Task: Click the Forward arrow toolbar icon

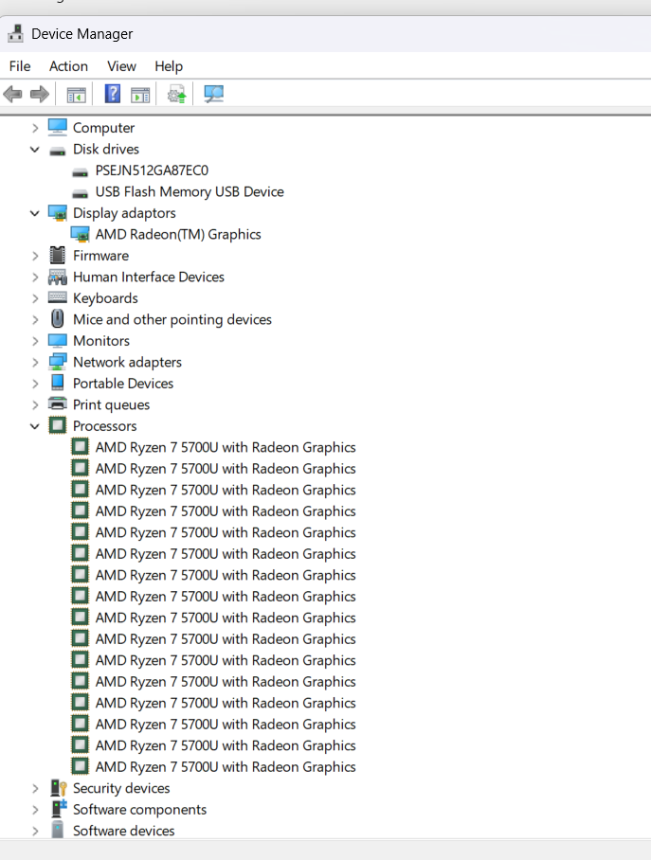Action: click(40, 95)
